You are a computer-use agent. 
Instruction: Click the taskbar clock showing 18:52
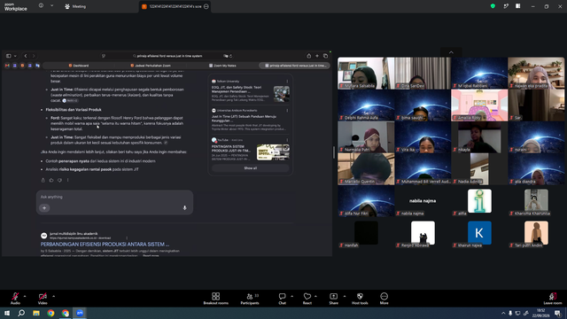(x=541, y=313)
